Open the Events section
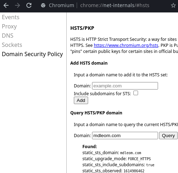178x173 pixels. click(x=11, y=17)
